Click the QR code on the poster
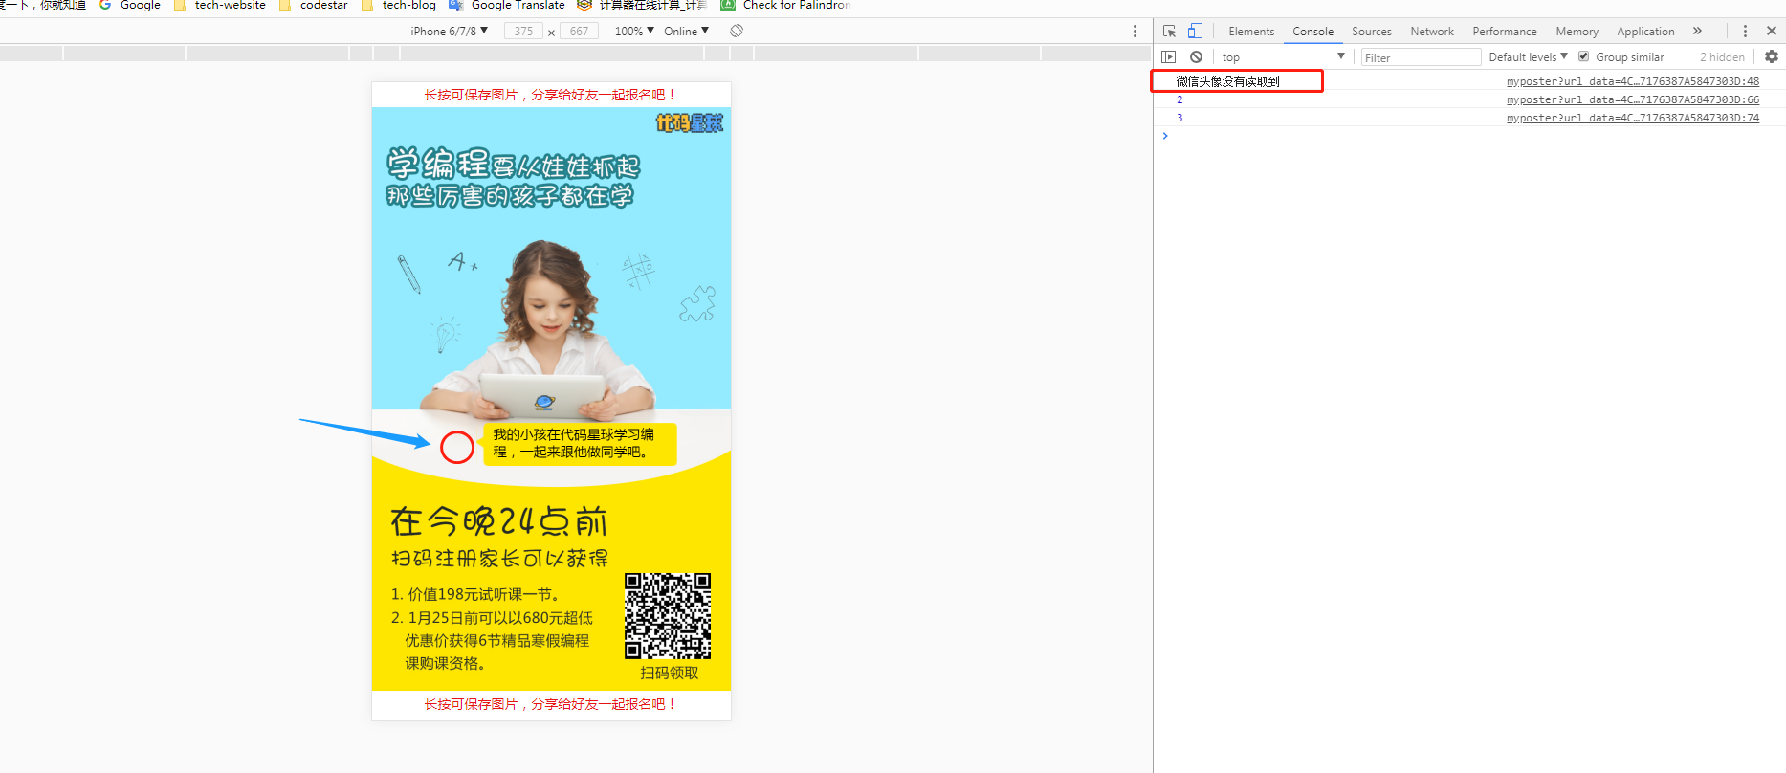 pos(668,616)
